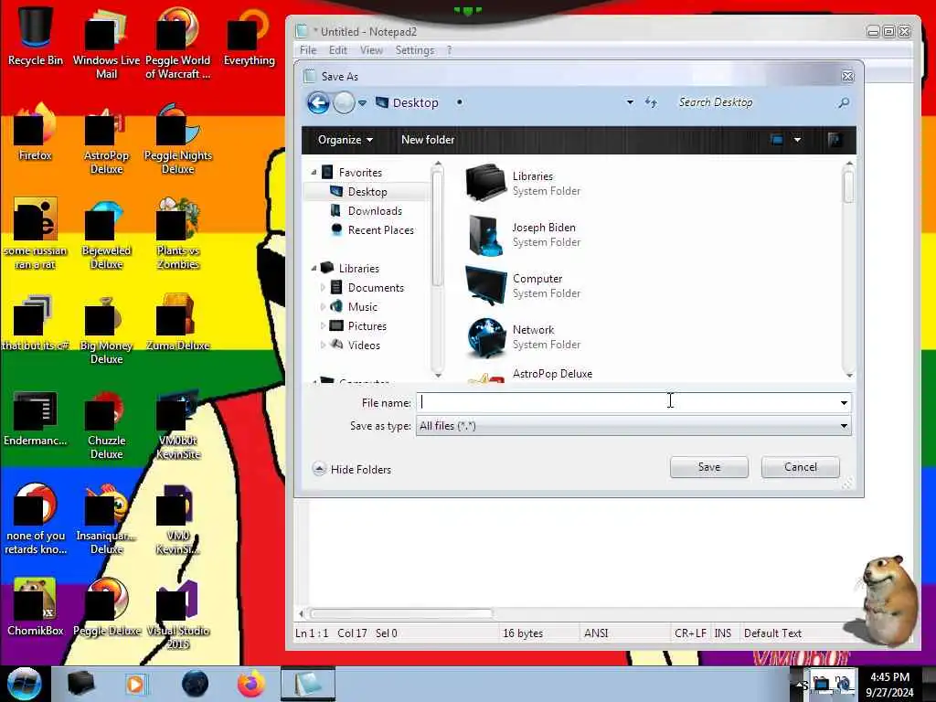The image size is (936, 702).
Task: Click ANSI encoding in Notepad2 status bar
Action: (x=595, y=633)
